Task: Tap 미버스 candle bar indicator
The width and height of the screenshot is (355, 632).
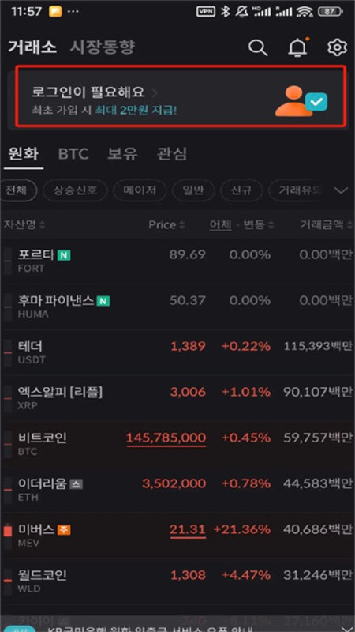Action: pos(8,530)
